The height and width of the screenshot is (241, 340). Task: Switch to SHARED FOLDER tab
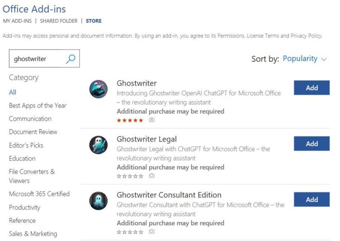click(x=58, y=21)
